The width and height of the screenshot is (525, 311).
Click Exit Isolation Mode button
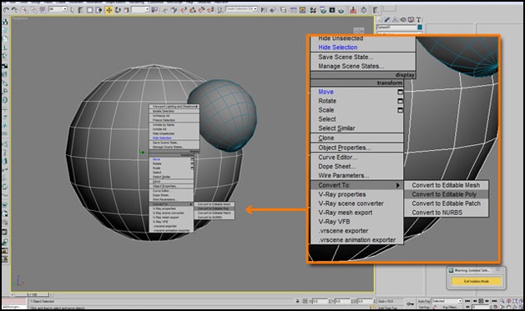(476, 281)
